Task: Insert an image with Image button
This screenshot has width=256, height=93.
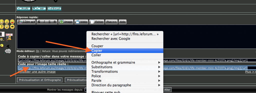Action: (x=66, y=22)
